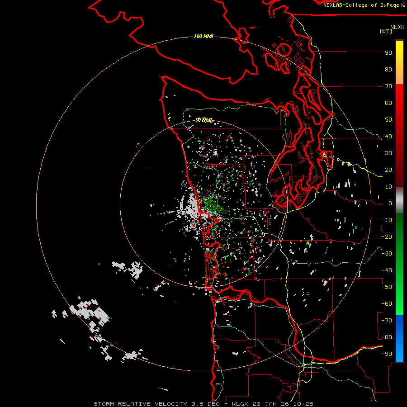Click the gray zero-velocity segment of color bar

coord(399,200)
